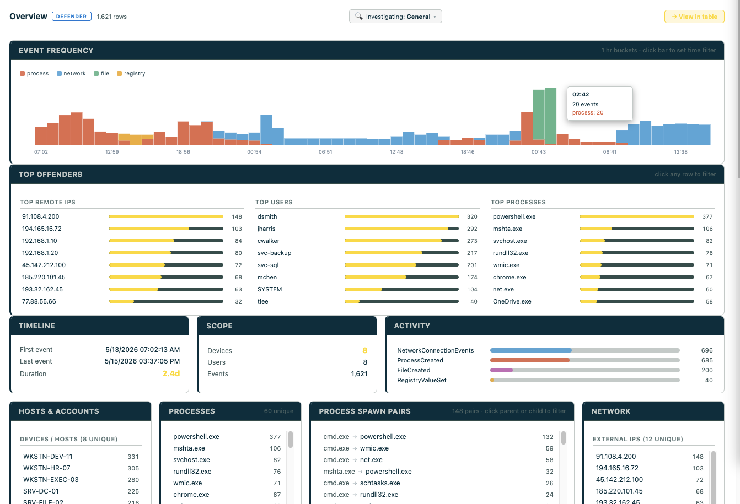740x504 pixels.
Task: Click the NetworkConnectionEvents activity bar
Action: click(x=585, y=350)
